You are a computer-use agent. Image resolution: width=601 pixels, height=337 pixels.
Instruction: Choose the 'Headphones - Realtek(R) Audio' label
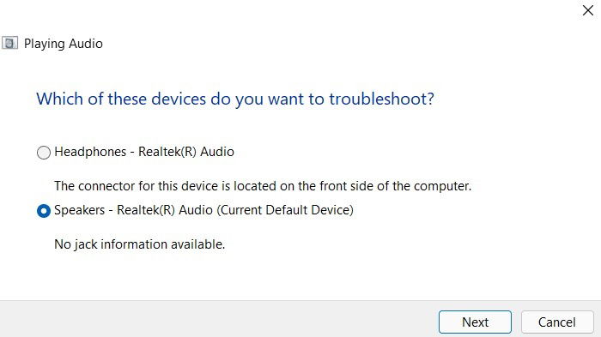pyautogui.click(x=144, y=152)
